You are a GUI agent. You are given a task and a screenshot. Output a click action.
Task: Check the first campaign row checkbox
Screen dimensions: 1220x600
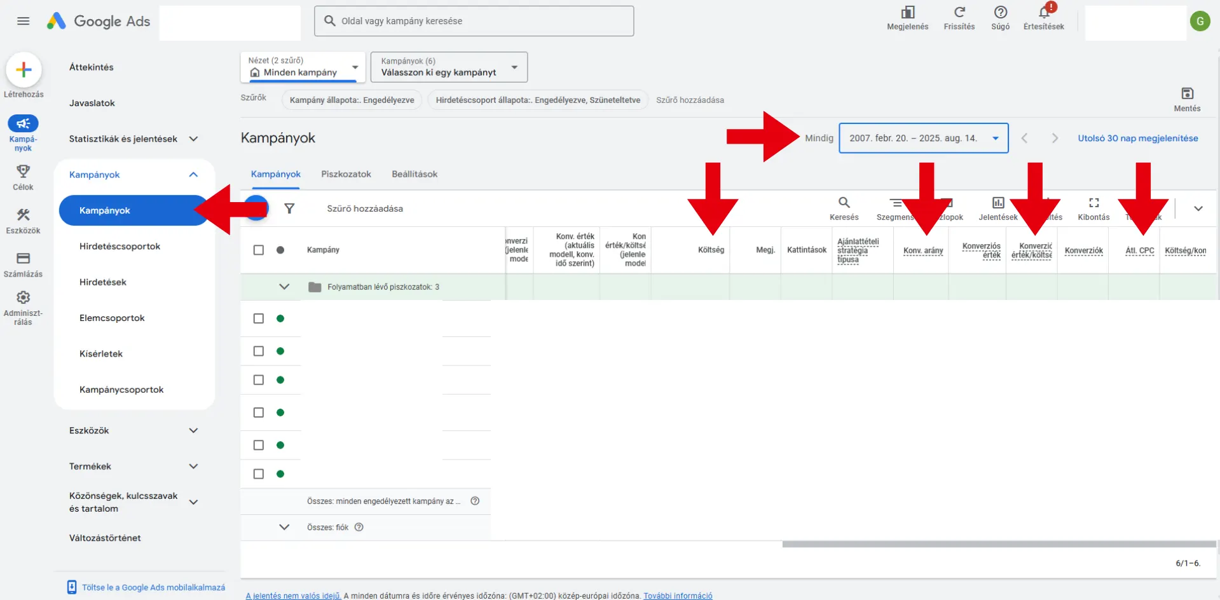pyautogui.click(x=258, y=318)
